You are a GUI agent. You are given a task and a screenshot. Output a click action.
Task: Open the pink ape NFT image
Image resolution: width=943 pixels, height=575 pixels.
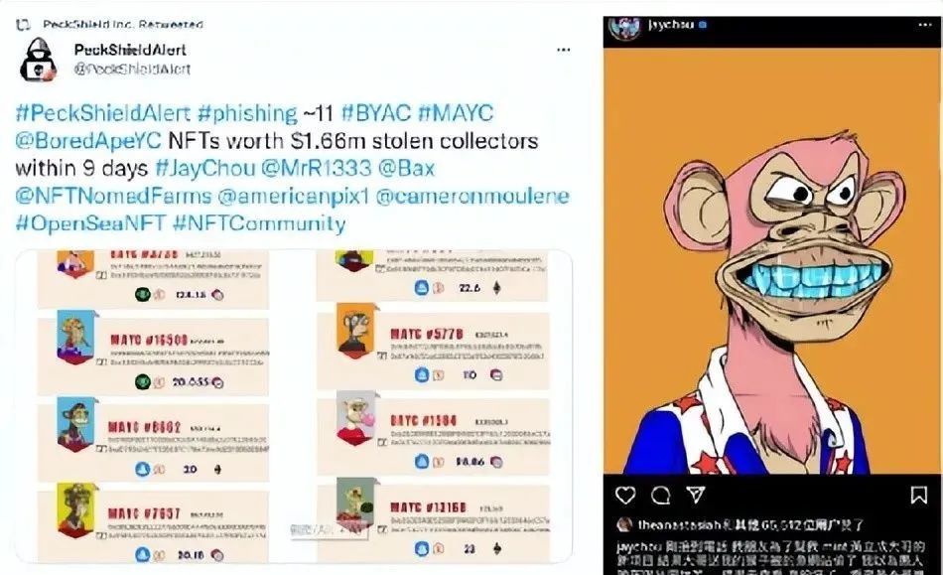pos(771,261)
